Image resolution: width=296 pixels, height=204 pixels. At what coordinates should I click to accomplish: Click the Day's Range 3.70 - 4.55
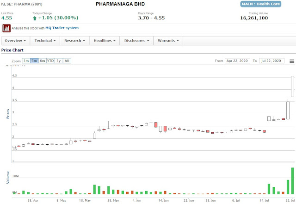151,18
